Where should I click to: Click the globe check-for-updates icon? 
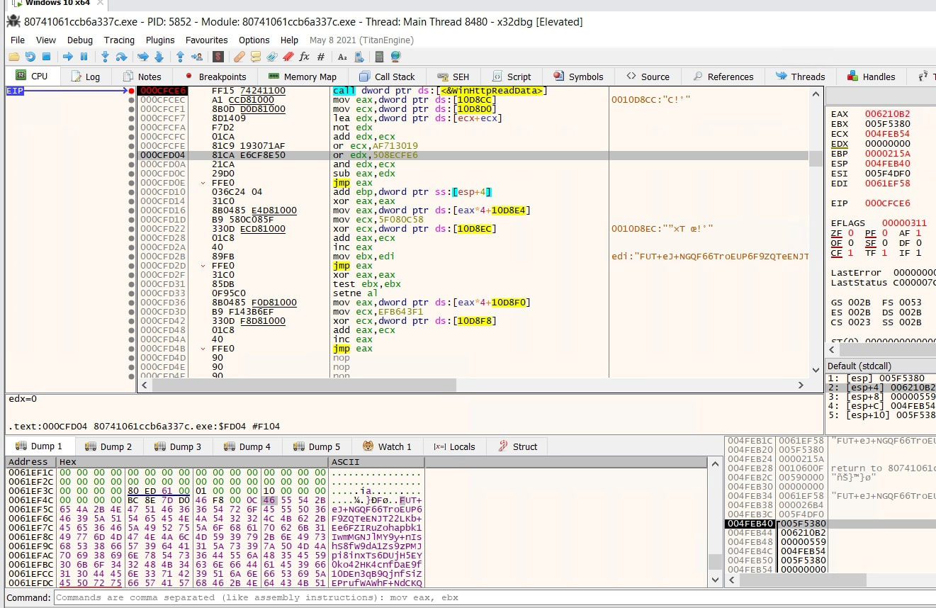395,57
